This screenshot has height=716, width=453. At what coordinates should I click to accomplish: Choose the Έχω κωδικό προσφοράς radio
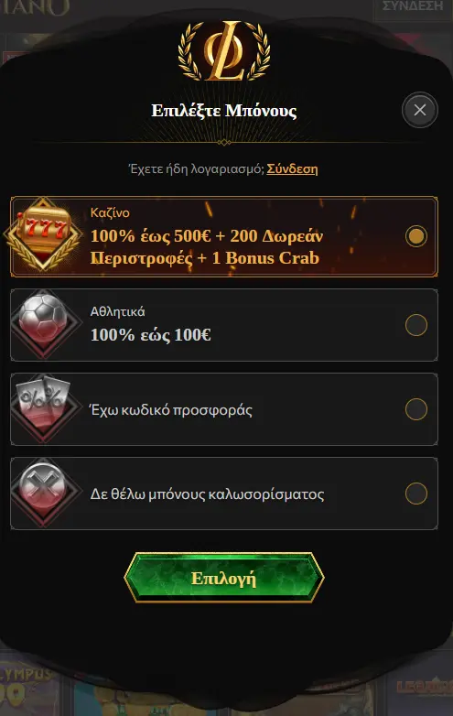416,409
